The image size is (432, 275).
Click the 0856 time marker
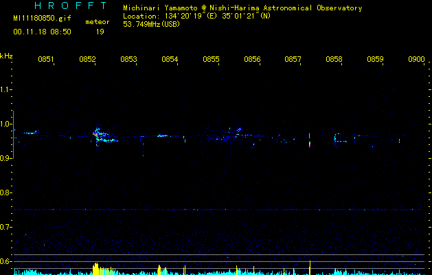[252, 59]
